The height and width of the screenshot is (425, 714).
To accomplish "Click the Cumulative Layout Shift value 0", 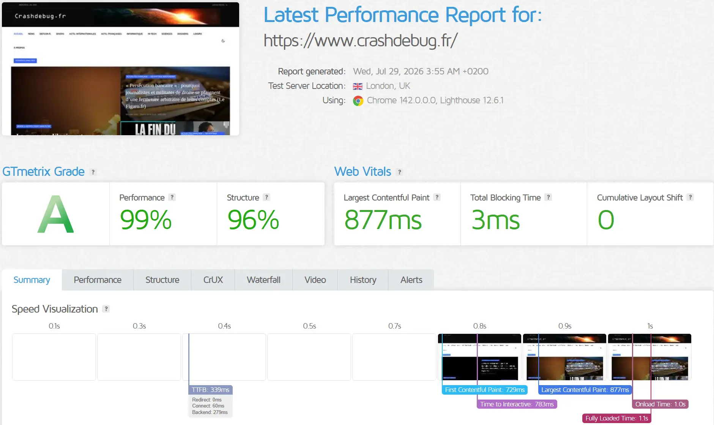I will [606, 220].
